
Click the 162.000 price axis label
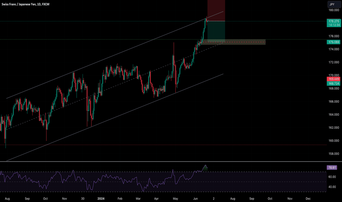coord(334,127)
